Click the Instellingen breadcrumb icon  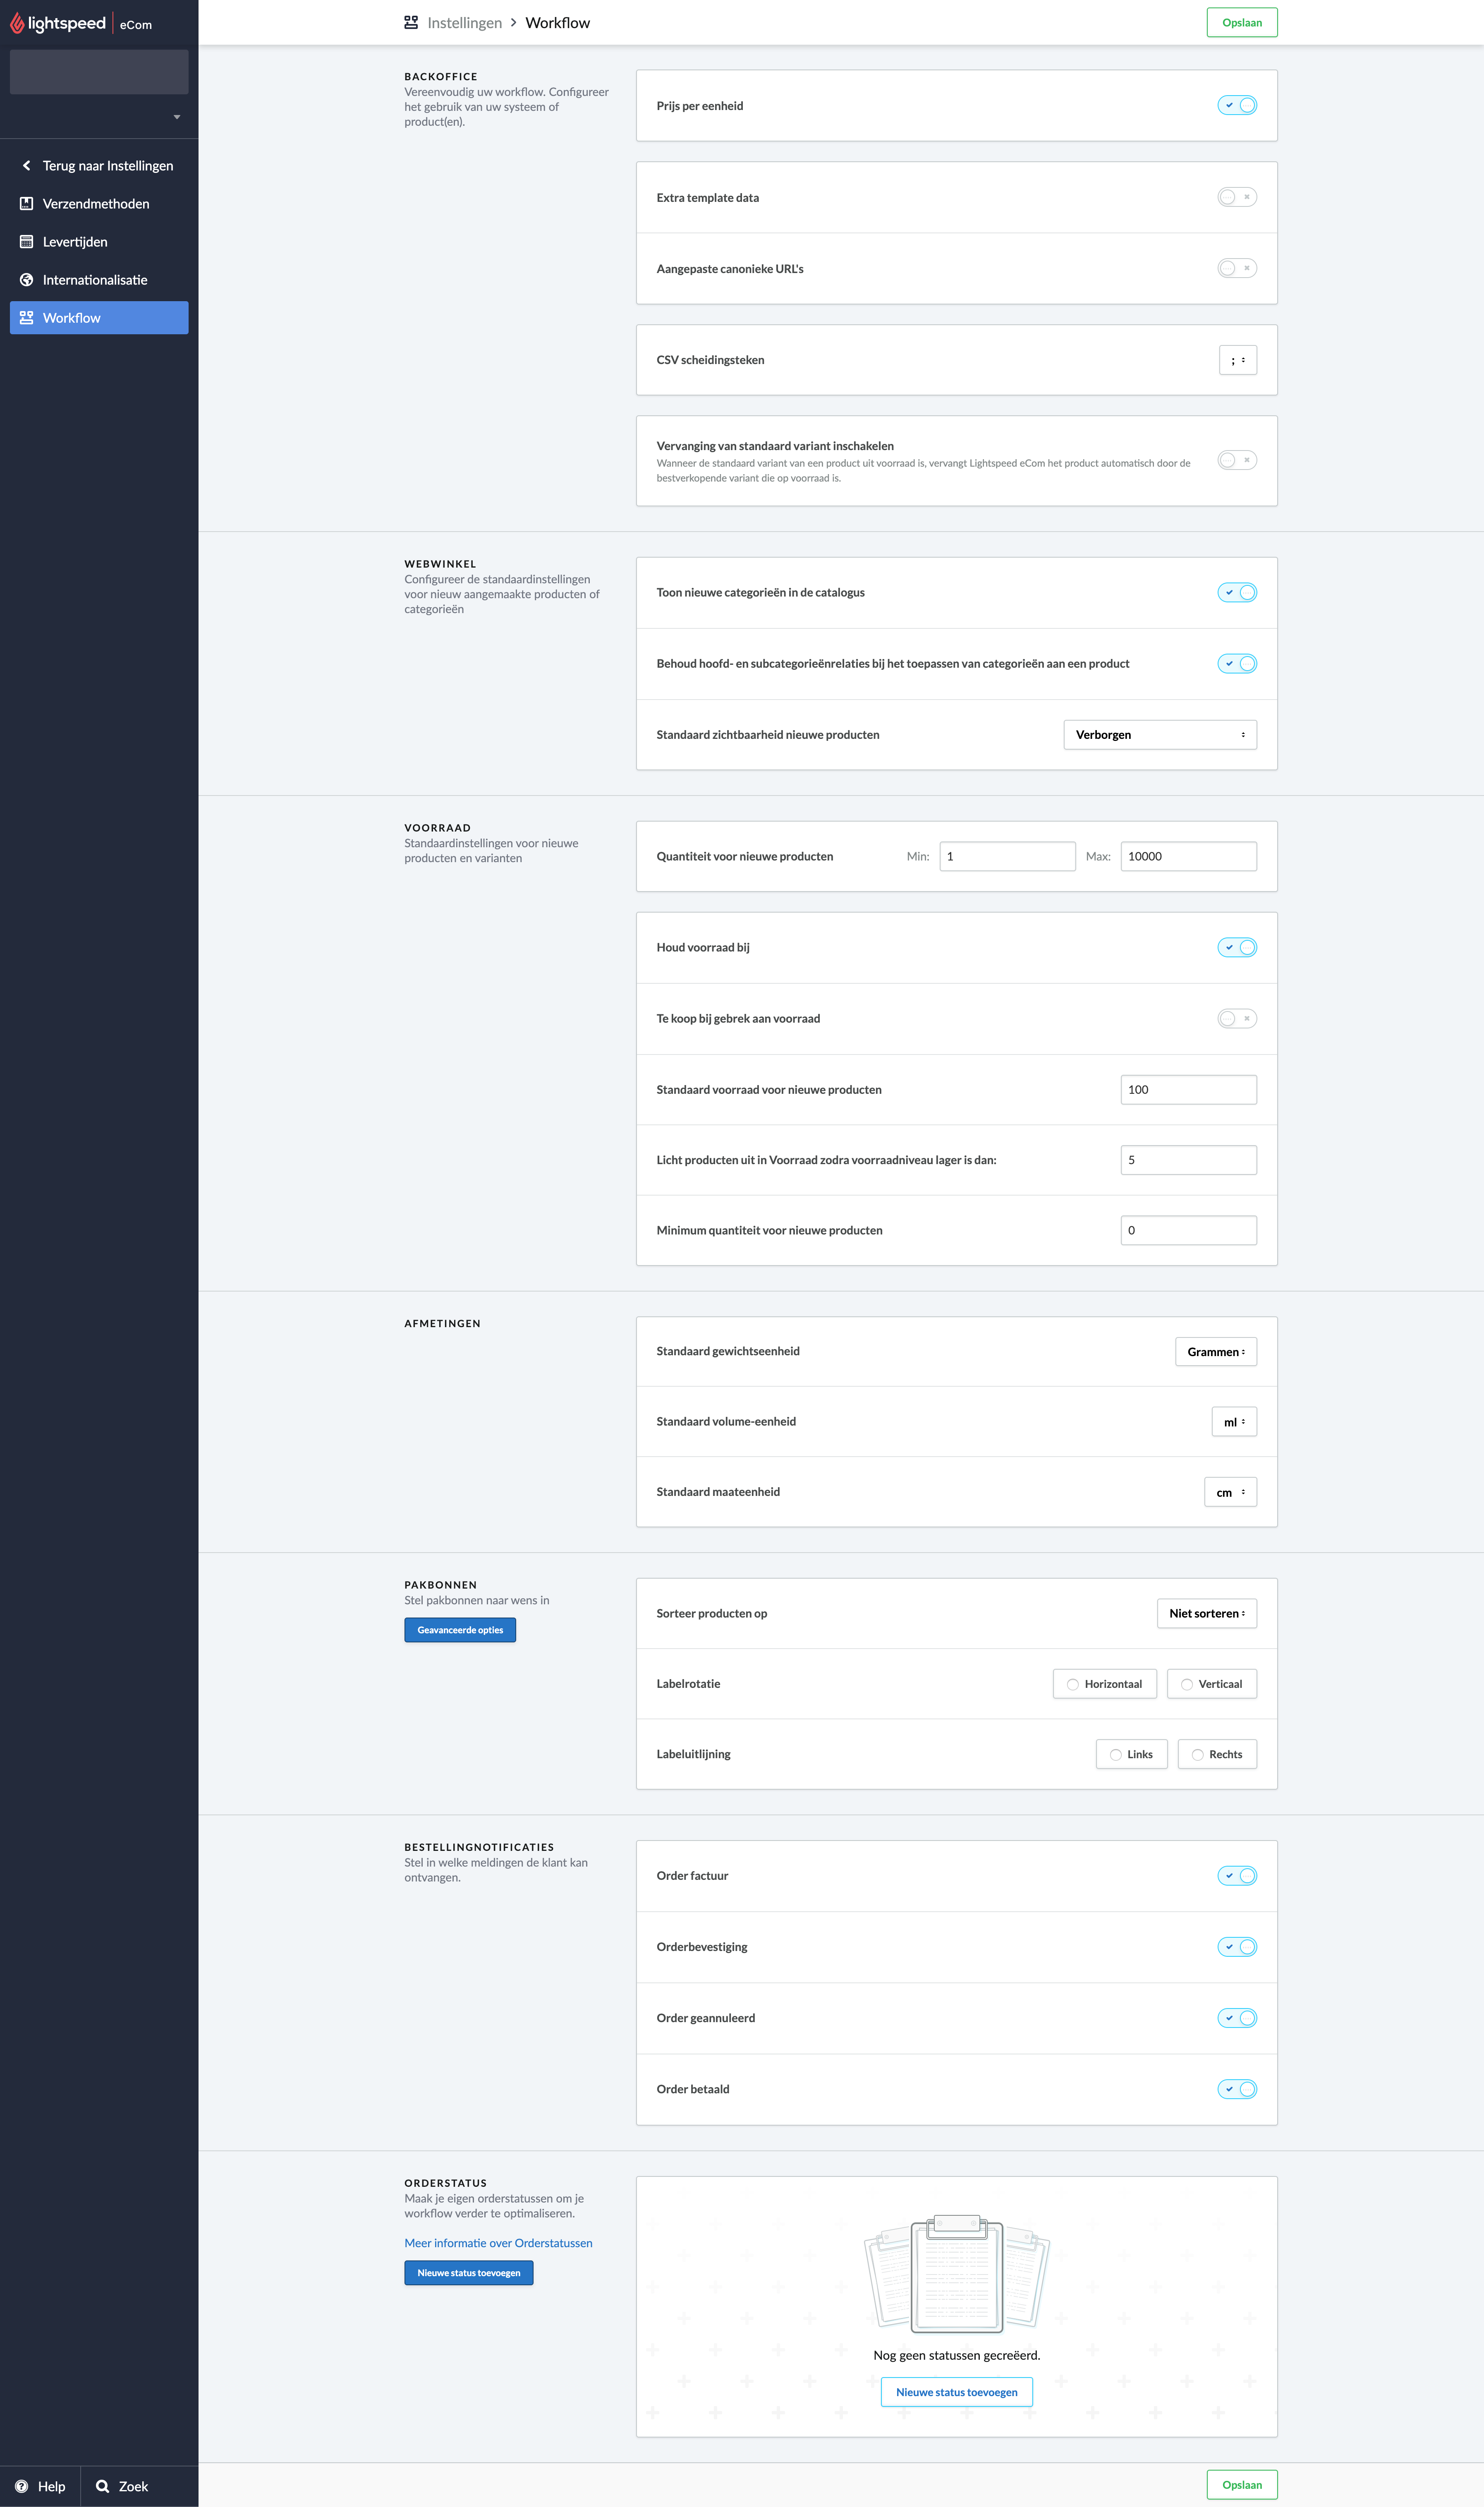click(x=411, y=22)
